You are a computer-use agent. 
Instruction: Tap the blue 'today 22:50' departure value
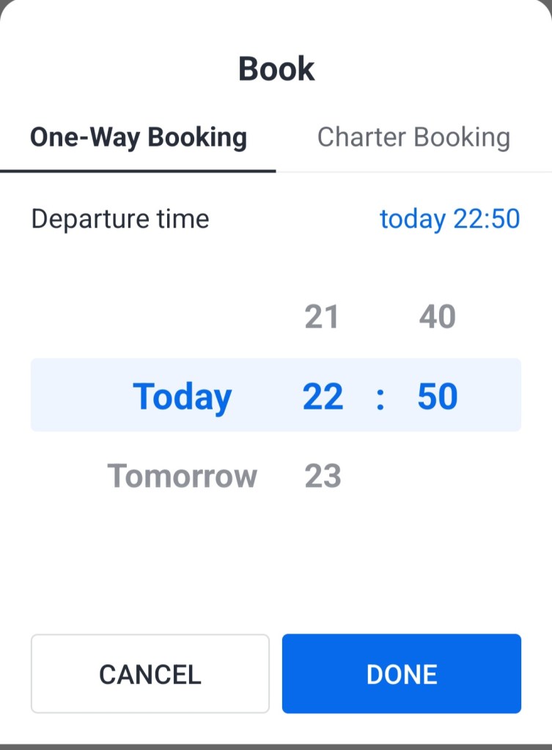449,219
